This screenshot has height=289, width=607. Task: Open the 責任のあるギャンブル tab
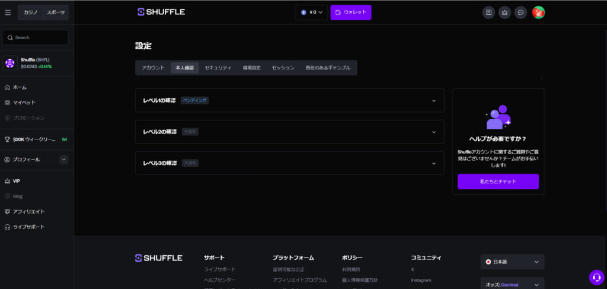coord(327,68)
